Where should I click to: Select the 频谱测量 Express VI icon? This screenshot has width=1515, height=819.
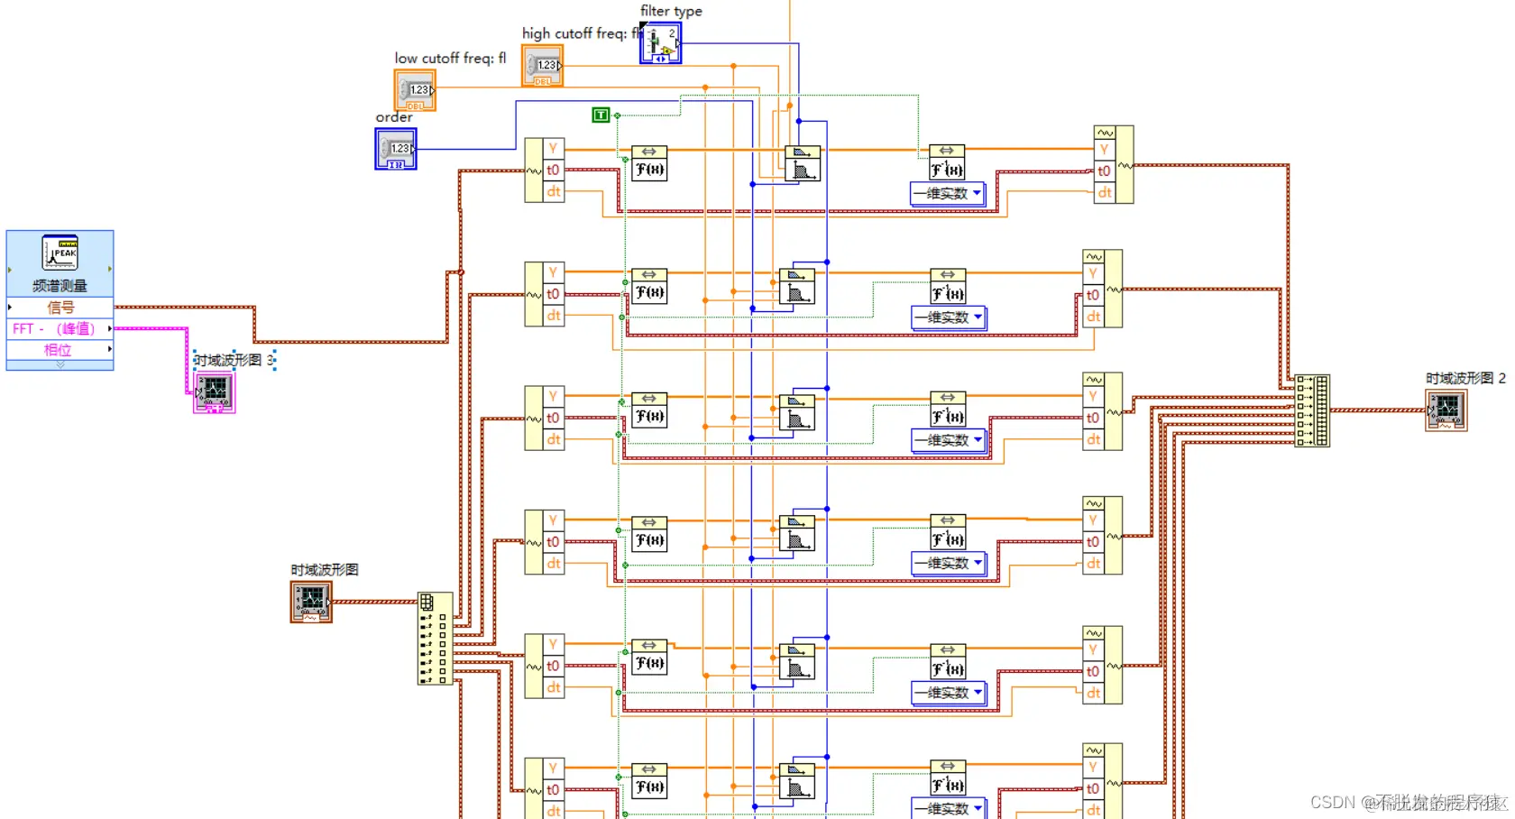[x=60, y=253]
